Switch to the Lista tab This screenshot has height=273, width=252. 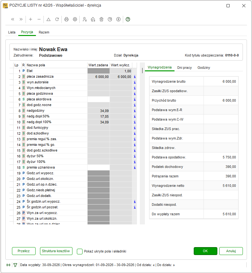12,32
